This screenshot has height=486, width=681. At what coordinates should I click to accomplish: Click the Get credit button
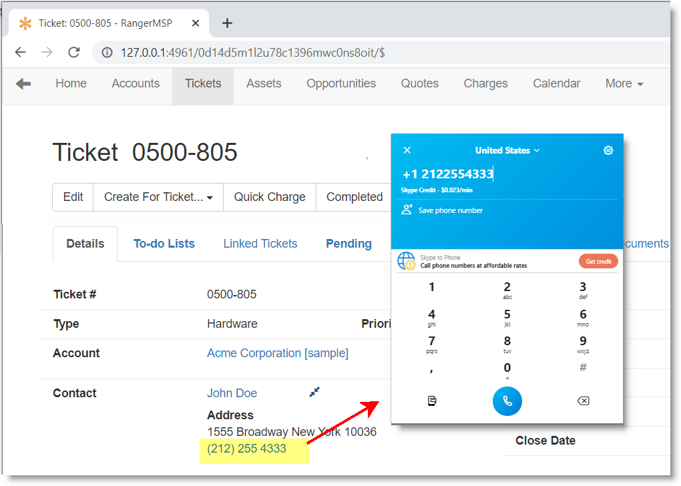coord(598,261)
